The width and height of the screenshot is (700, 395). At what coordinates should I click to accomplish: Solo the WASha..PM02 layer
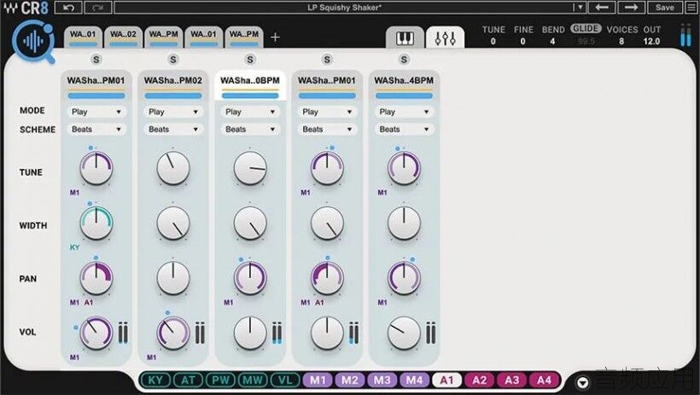click(173, 60)
